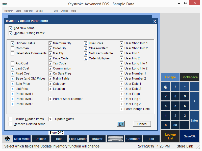
Task: Close the Inventory Update Parameters dialog
Action: [x=155, y=22]
